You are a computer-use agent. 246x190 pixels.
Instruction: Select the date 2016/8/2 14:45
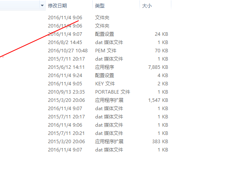click(65, 42)
